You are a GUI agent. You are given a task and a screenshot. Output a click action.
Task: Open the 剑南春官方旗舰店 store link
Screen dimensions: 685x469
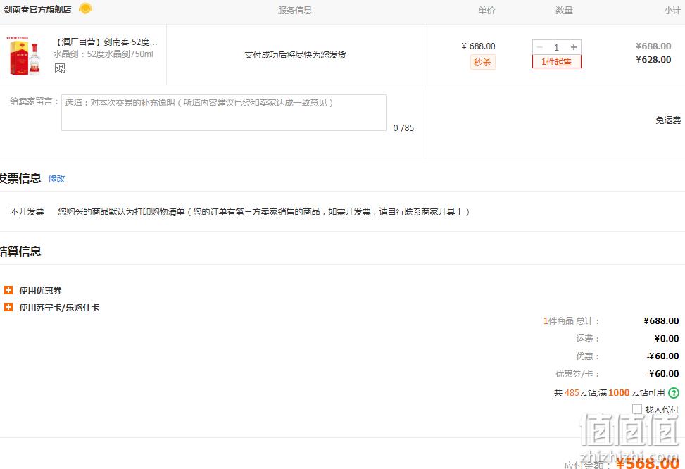click(x=37, y=10)
